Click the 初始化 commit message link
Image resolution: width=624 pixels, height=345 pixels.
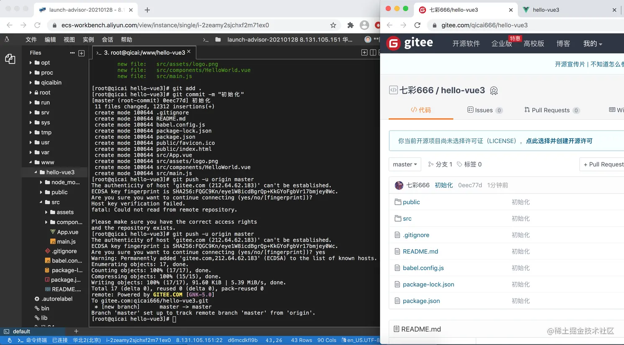point(444,185)
